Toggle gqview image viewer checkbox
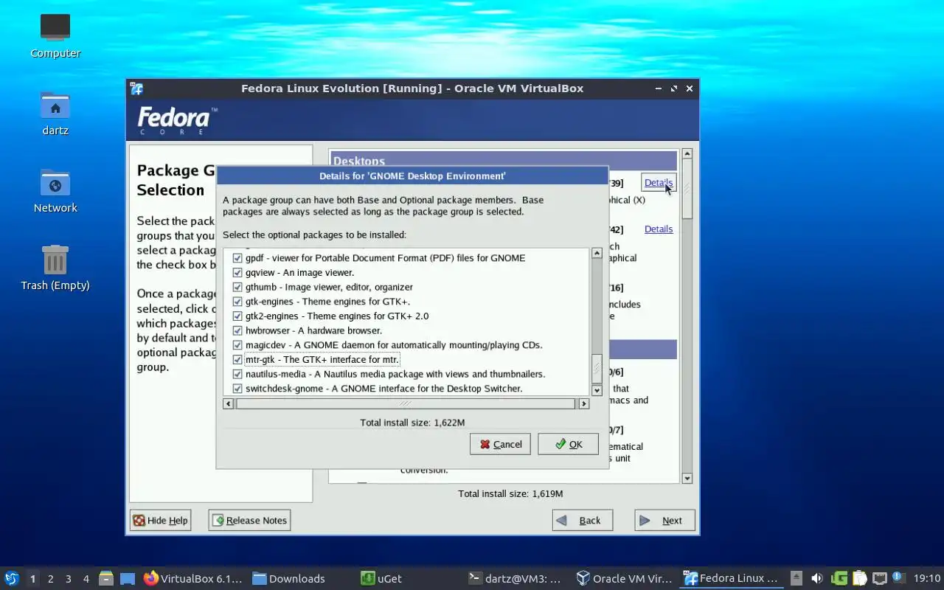The width and height of the screenshot is (944, 590). pyautogui.click(x=237, y=272)
